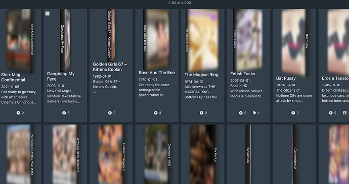Click scene count icon on Fetish Fucks card

click(241, 113)
